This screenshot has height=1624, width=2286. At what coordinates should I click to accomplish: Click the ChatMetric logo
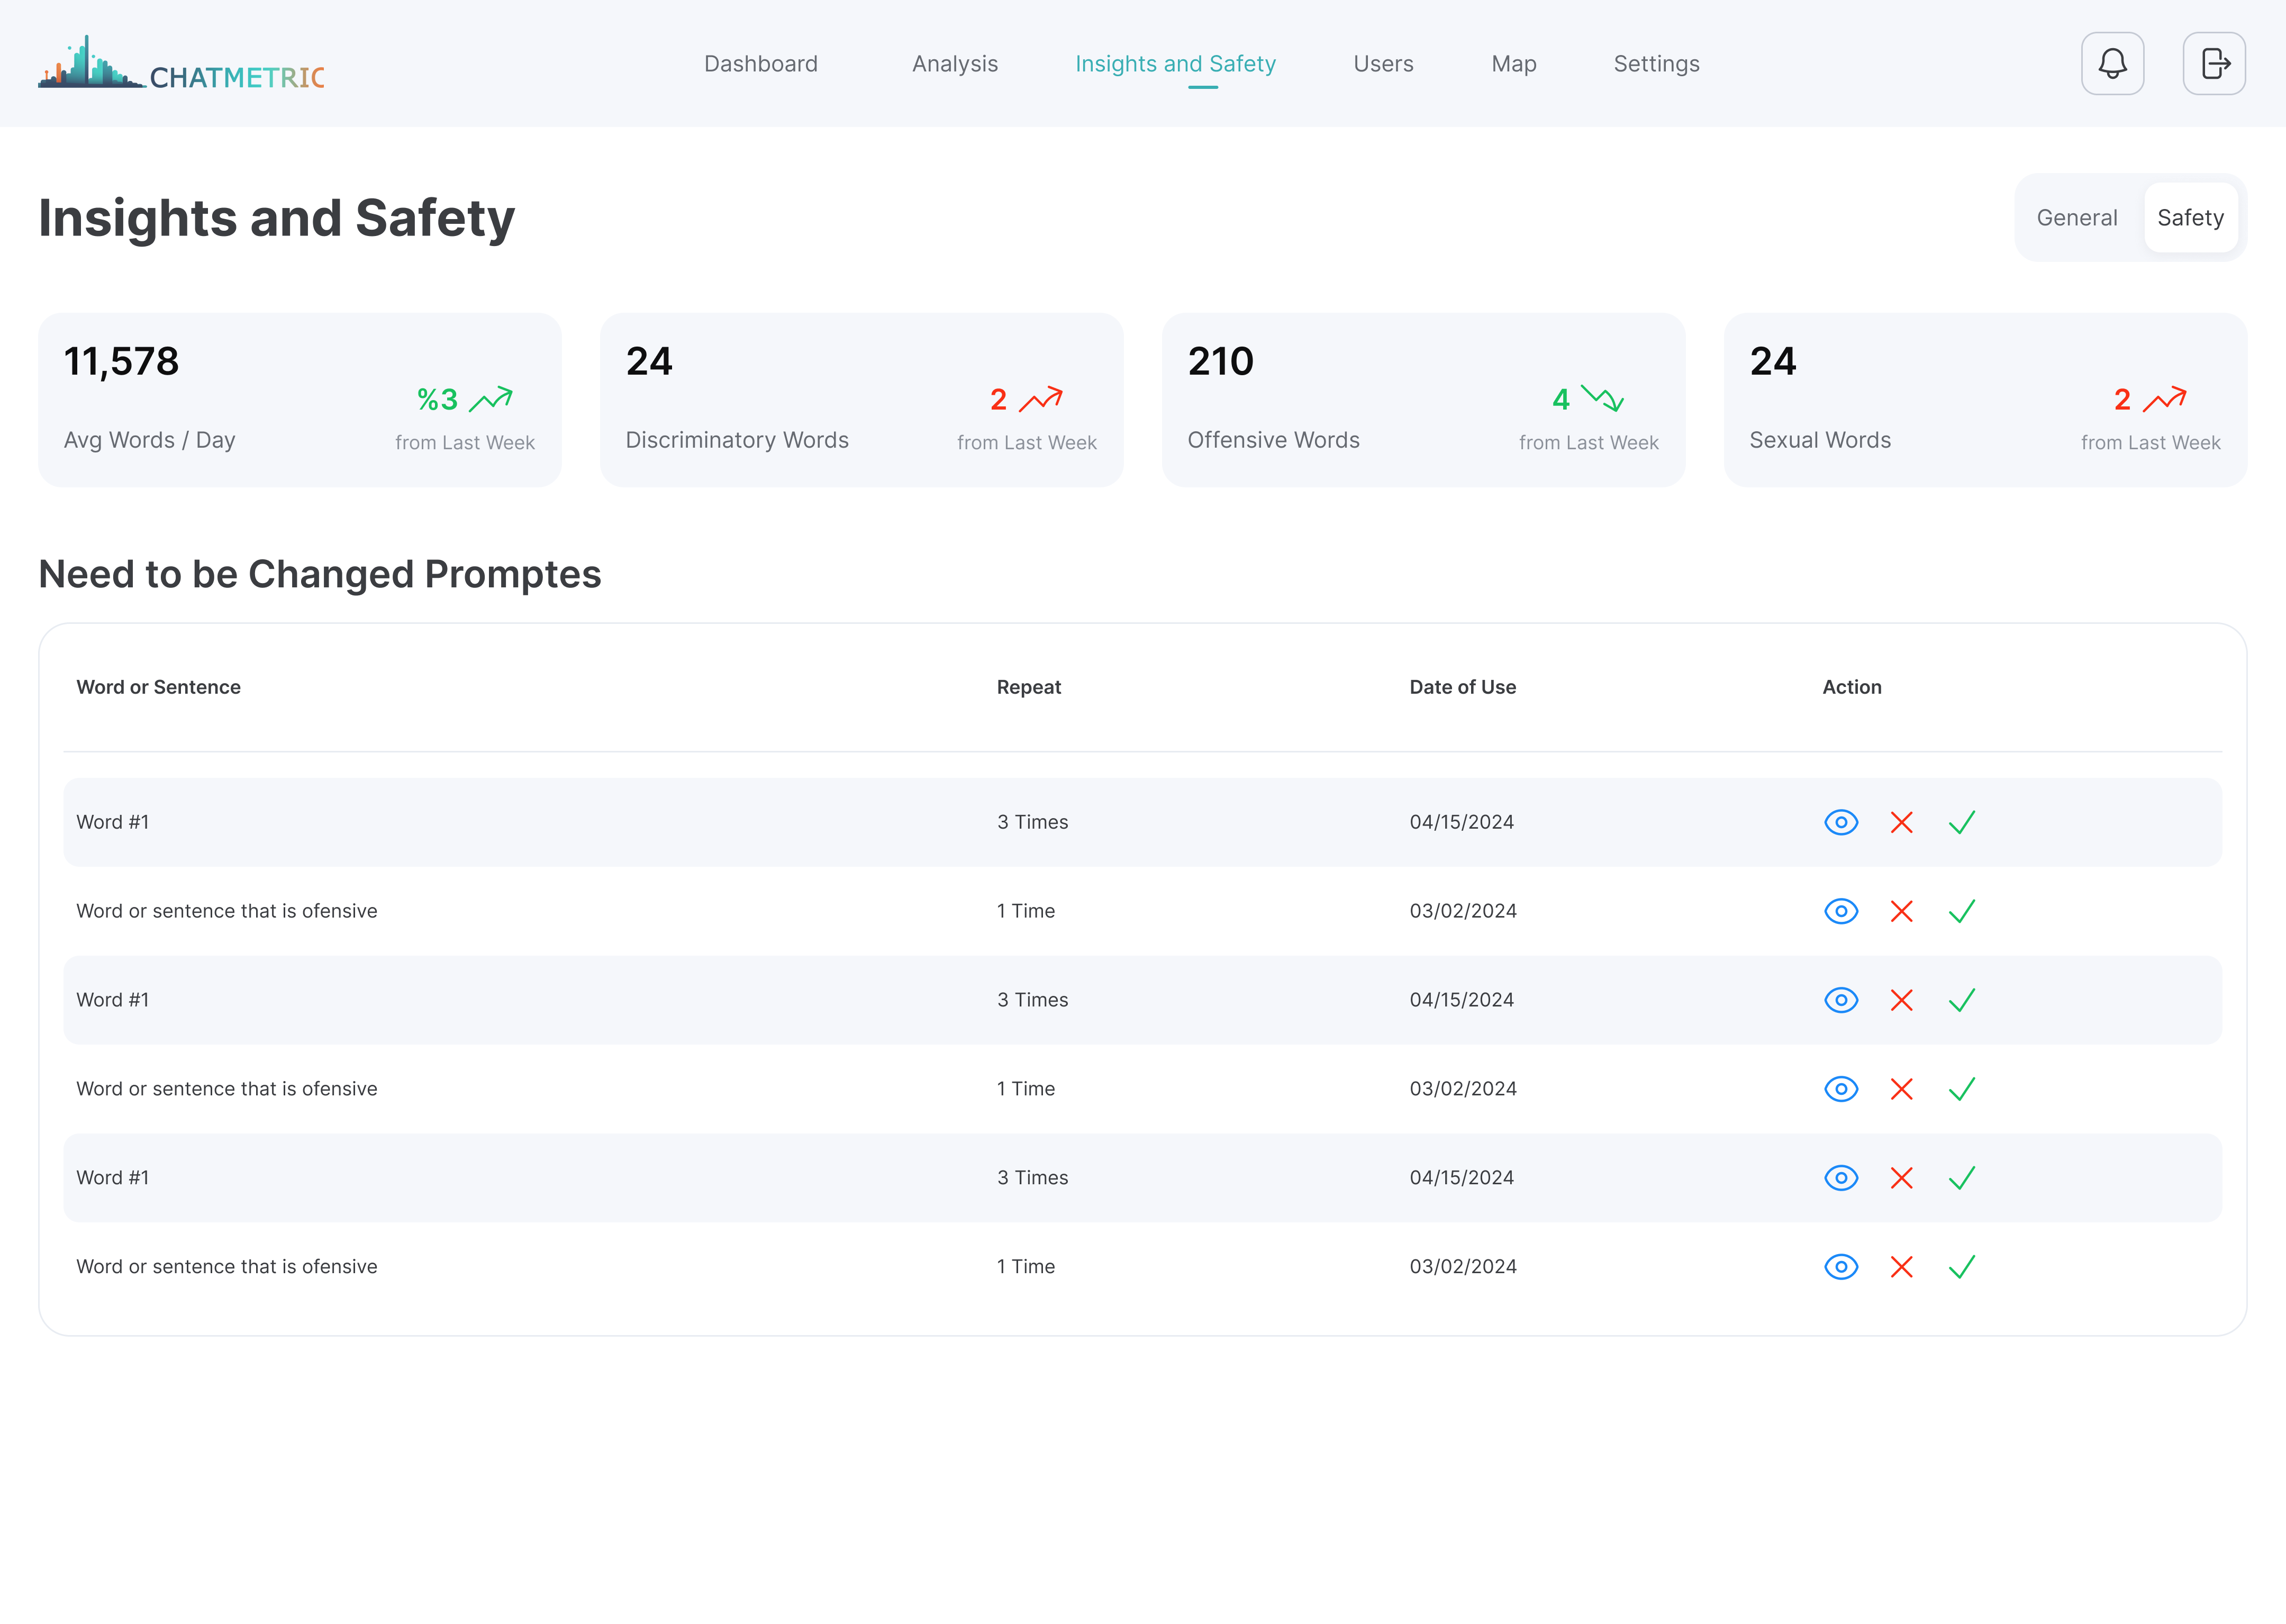click(x=181, y=64)
